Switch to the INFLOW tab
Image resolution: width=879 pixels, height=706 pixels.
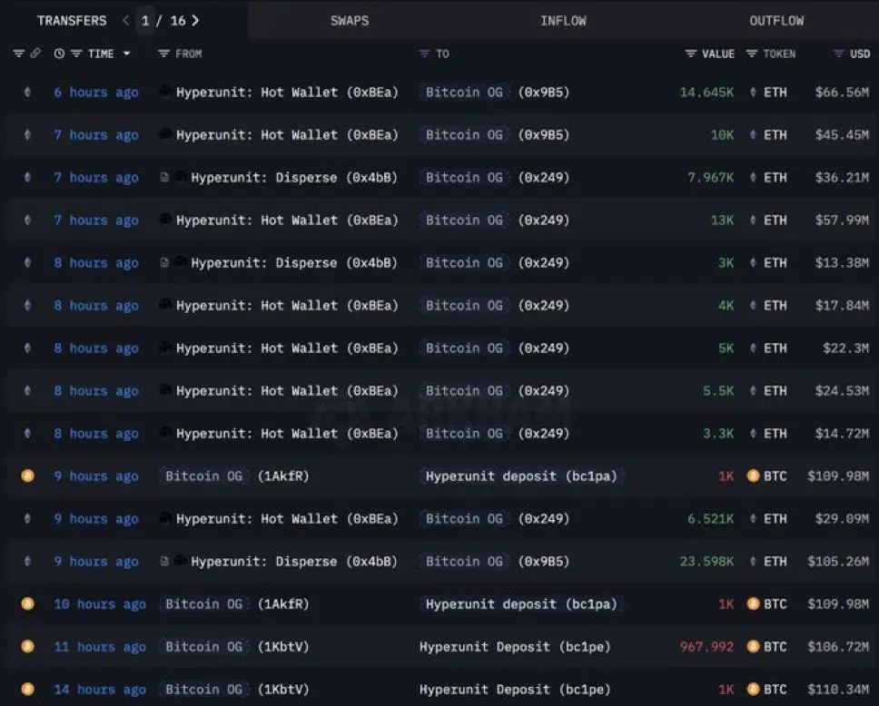tap(563, 21)
